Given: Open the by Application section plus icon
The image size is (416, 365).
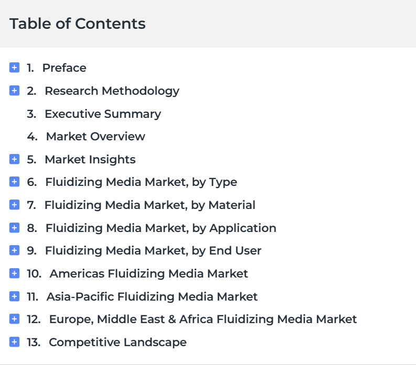Looking at the screenshot, I should click(14, 228).
